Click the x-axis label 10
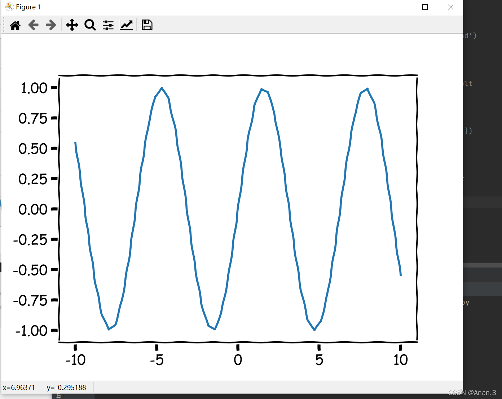The width and height of the screenshot is (502, 399). tap(401, 360)
